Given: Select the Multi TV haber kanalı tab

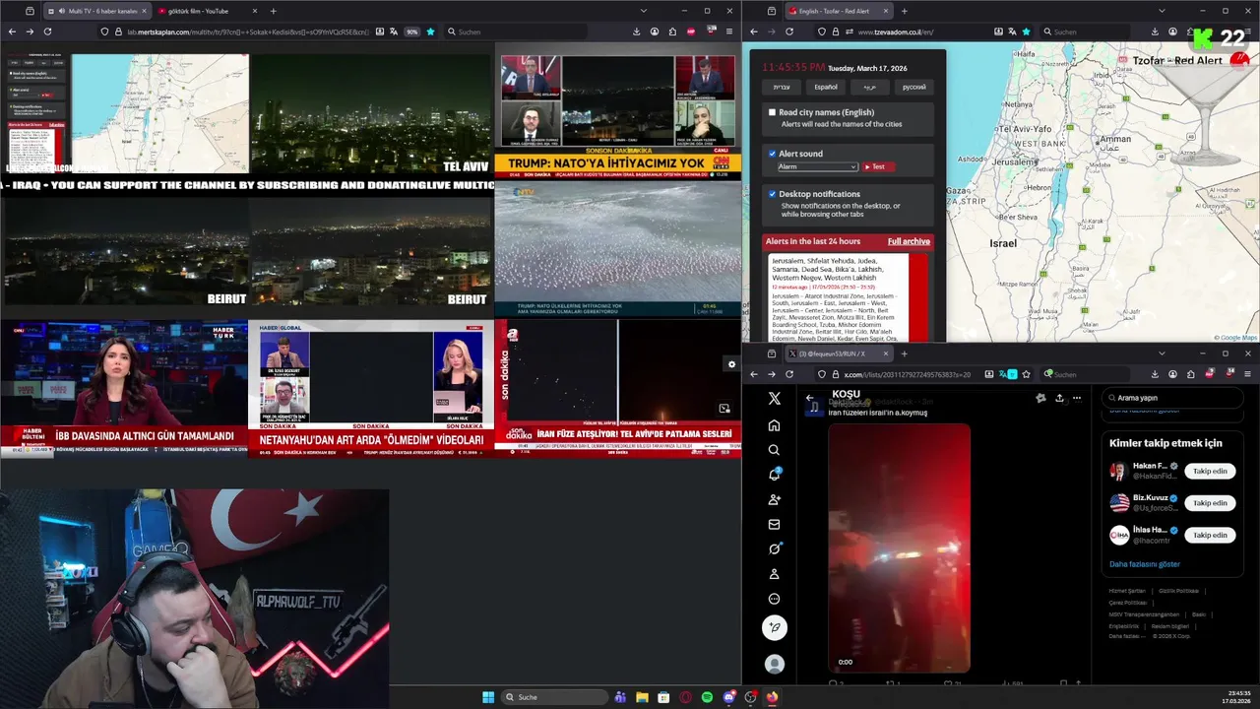Looking at the screenshot, I should pos(97,11).
